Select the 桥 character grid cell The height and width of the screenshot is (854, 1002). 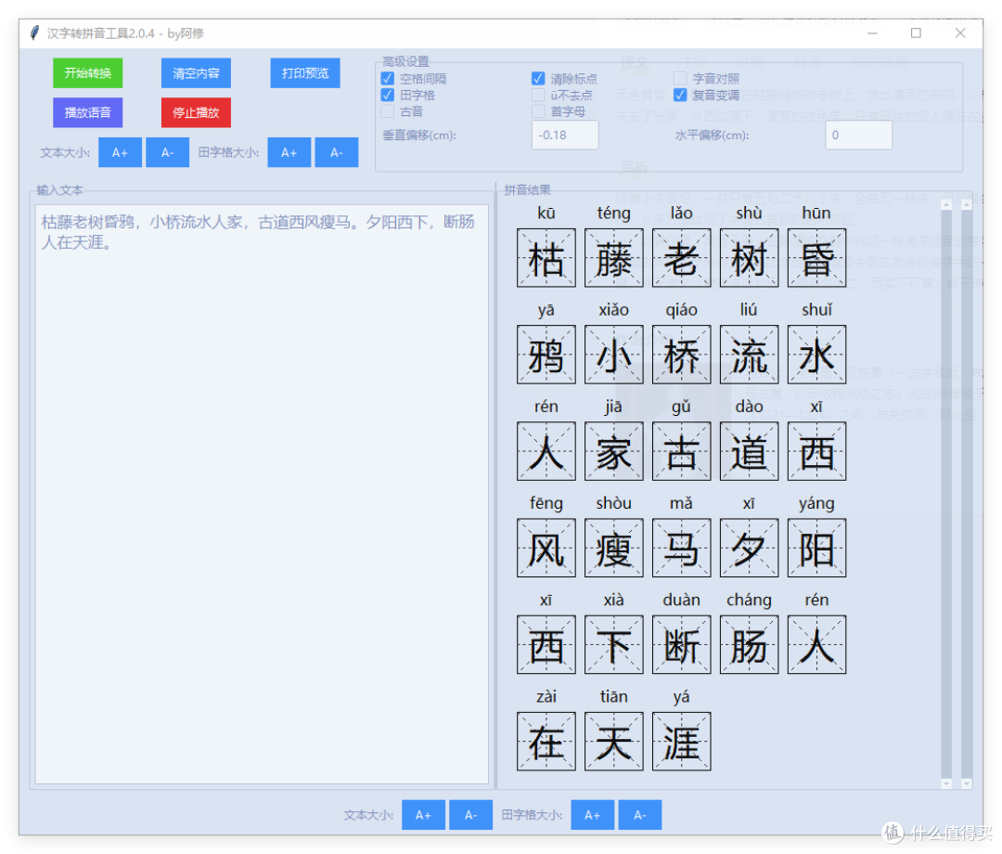click(681, 355)
